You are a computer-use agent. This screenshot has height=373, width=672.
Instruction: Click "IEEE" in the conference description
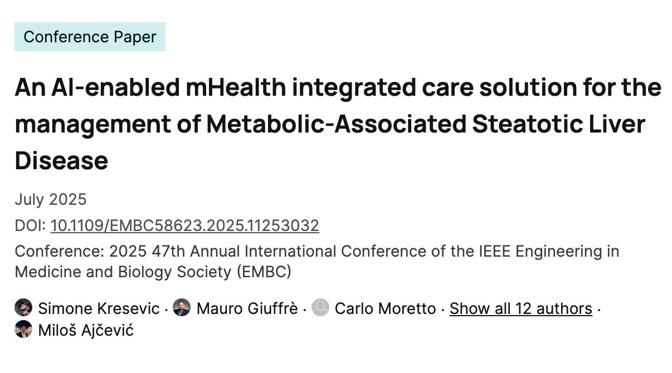point(495,251)
